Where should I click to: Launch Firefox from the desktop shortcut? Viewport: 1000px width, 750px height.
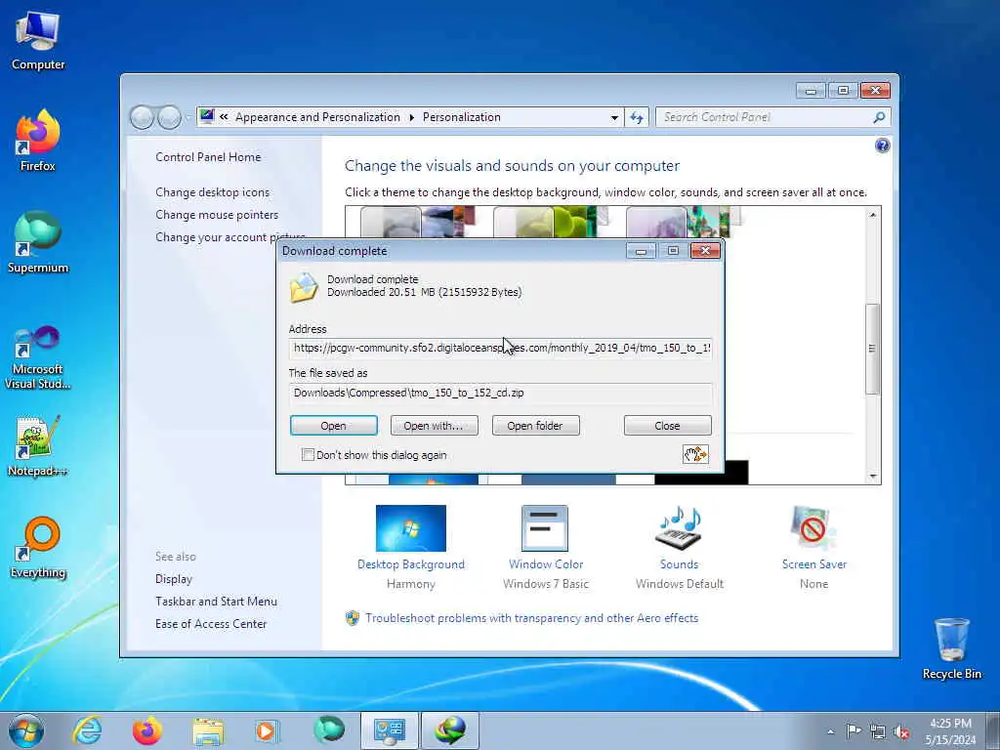(38, 141)
